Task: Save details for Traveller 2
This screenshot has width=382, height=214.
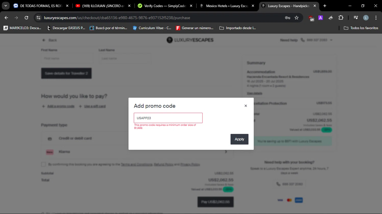Action: click(x=66, y=73)
